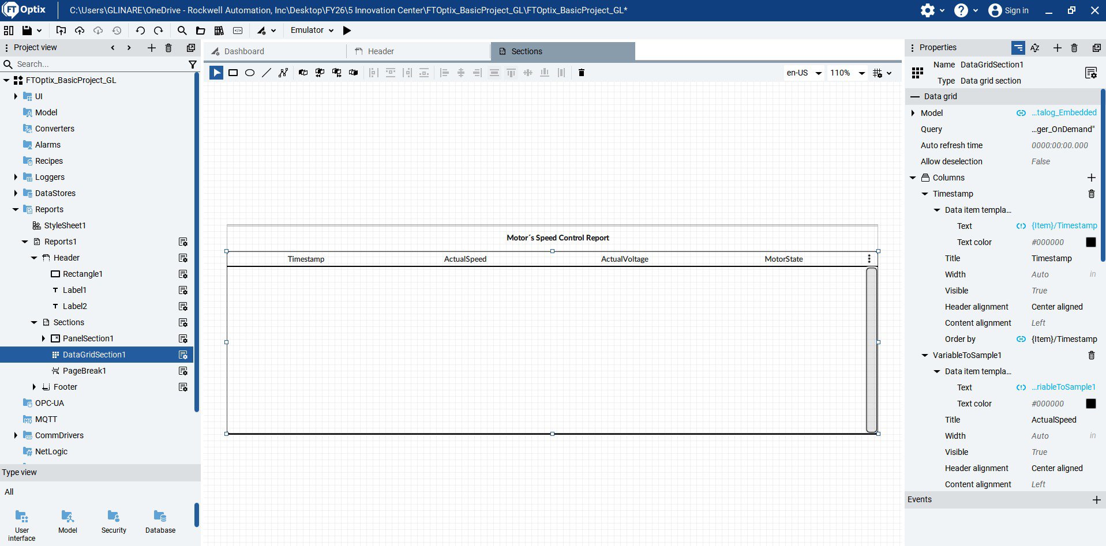Delete item using Project view trash icon
The image size is (1106, 546).
click(168, 48)
